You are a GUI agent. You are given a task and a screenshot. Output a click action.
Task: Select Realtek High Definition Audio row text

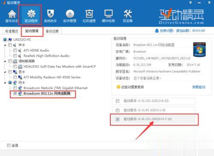47,56
